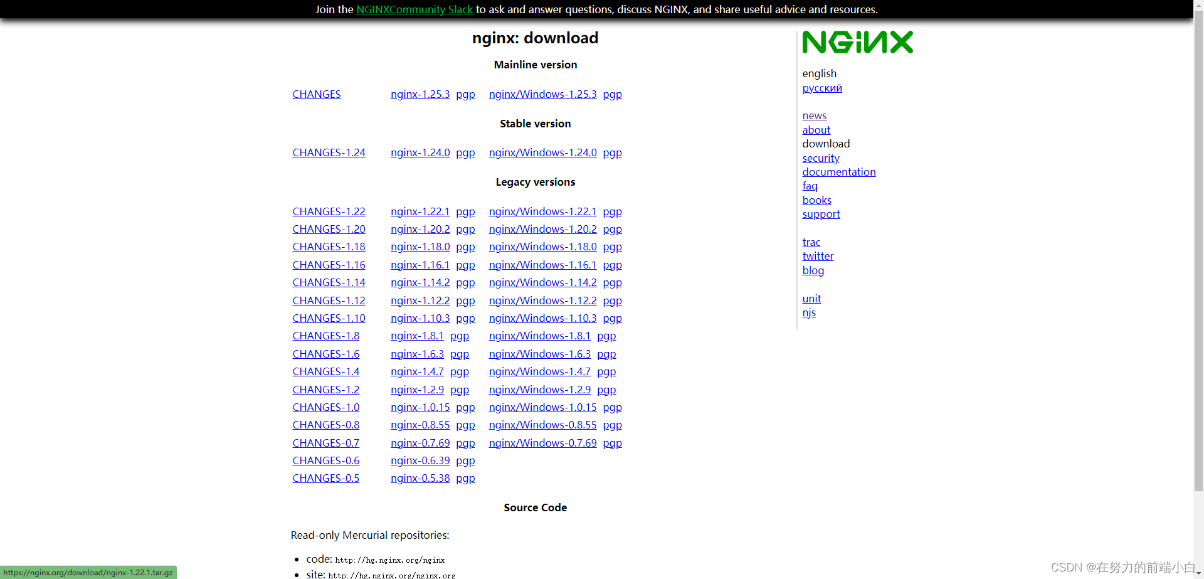
Task: Open the twitter link
Action: [818, 256]
